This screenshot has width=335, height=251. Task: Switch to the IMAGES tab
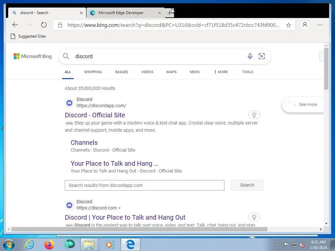click(x=122, y=72)
